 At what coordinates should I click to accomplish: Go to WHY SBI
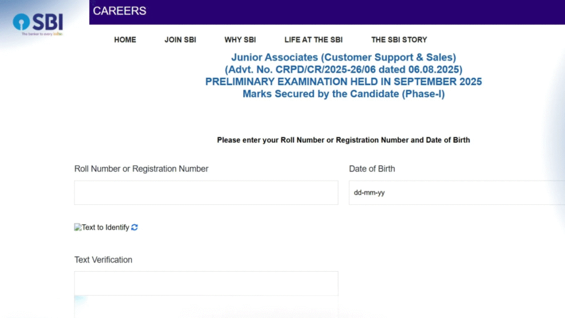click(240, 39)
